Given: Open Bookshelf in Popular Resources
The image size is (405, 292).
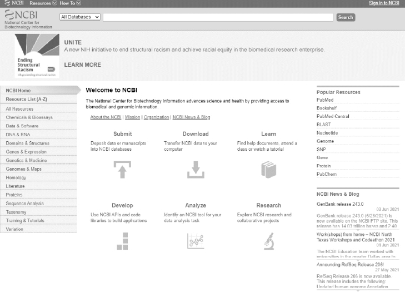Looking at the screenshot, I should [x=327, y=108].
